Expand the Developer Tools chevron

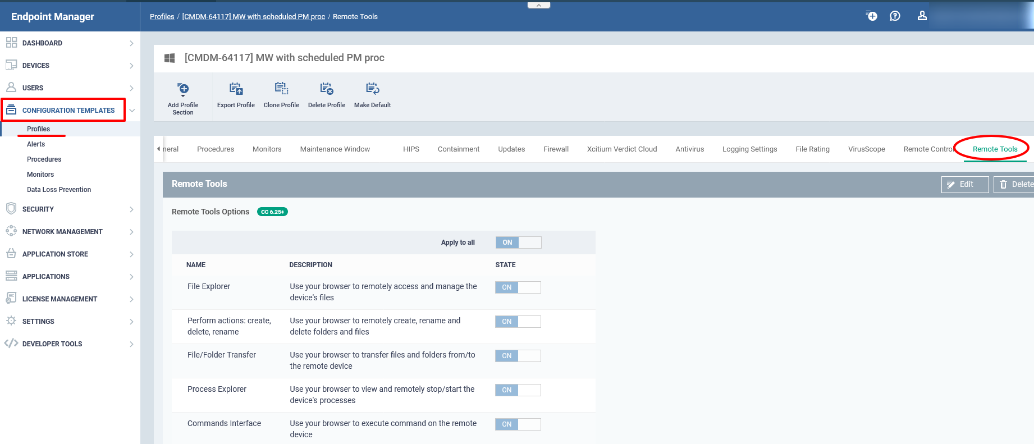pos(131,344)
